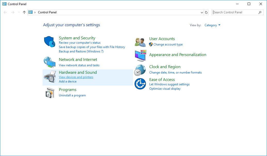
Task: Click the System and Security shield icon
Action: tap(50, 42)
